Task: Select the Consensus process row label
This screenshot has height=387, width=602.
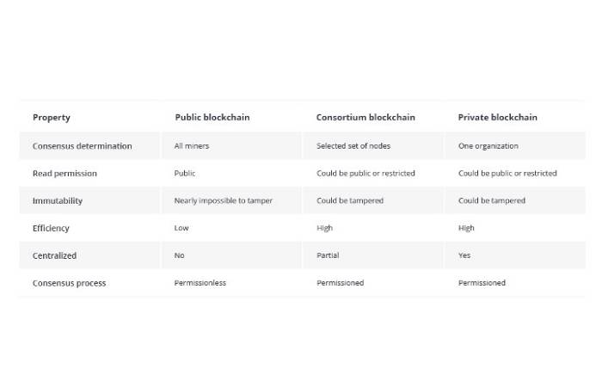Action: point(70,284)
